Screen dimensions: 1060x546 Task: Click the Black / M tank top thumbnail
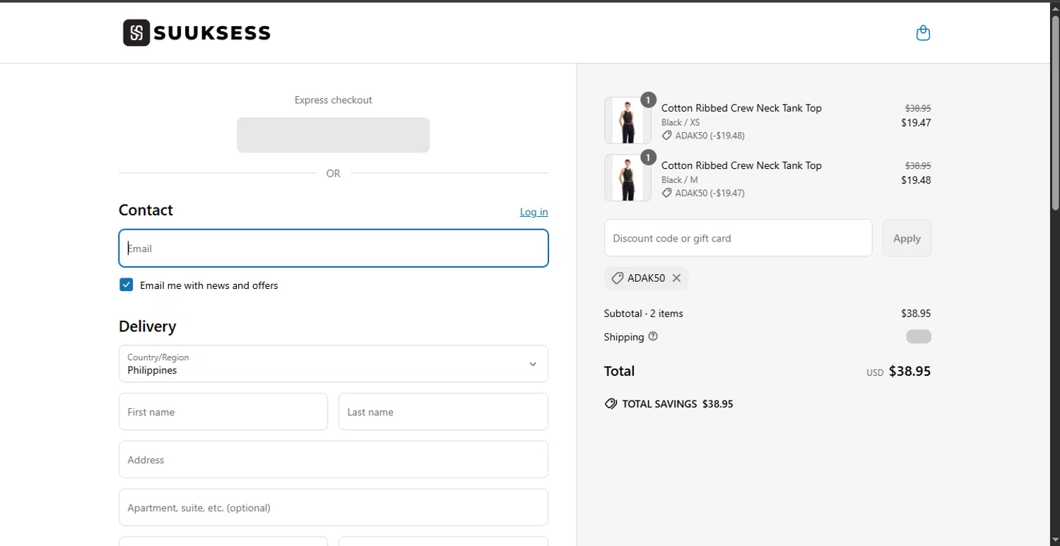(x=628, y=178)
